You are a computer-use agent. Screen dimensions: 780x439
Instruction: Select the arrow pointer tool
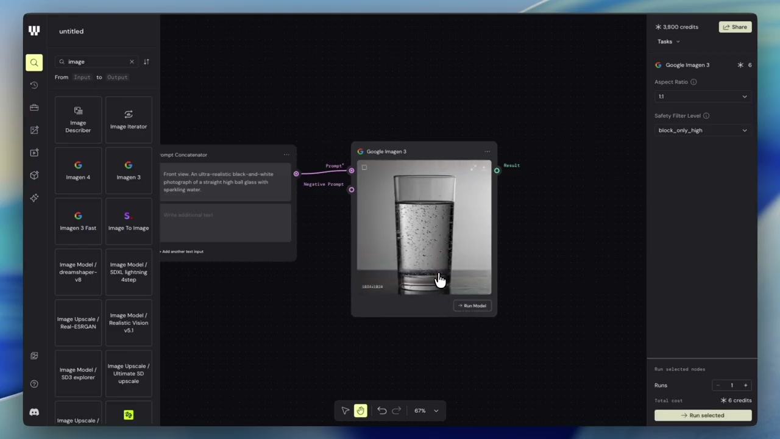point(346,410)
